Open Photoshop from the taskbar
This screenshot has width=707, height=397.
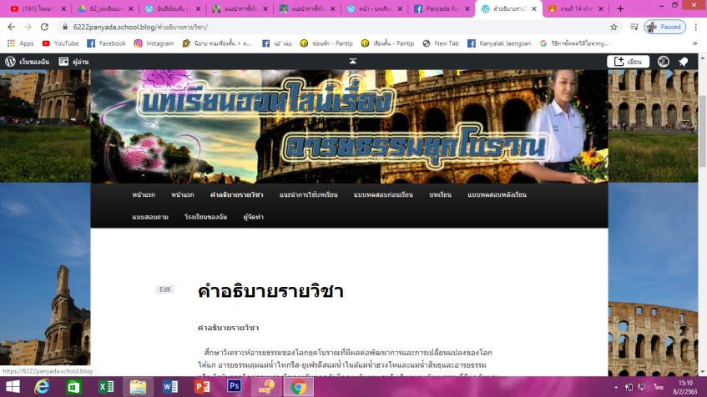tap(234, 386)
